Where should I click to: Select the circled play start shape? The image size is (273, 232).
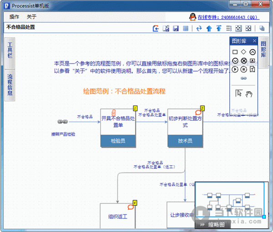tap(235, 69)
